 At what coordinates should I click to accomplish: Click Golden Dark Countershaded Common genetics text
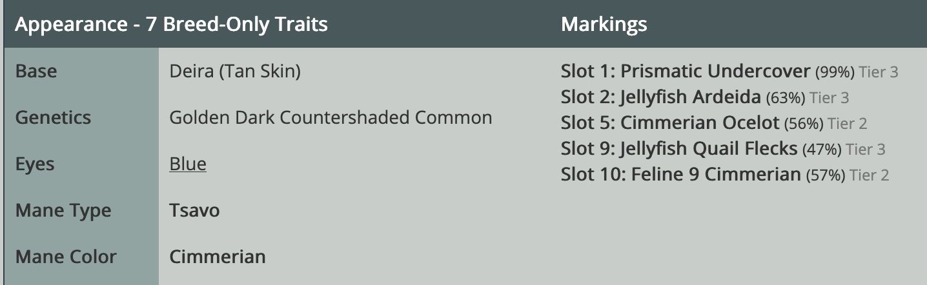coord(331,117)
